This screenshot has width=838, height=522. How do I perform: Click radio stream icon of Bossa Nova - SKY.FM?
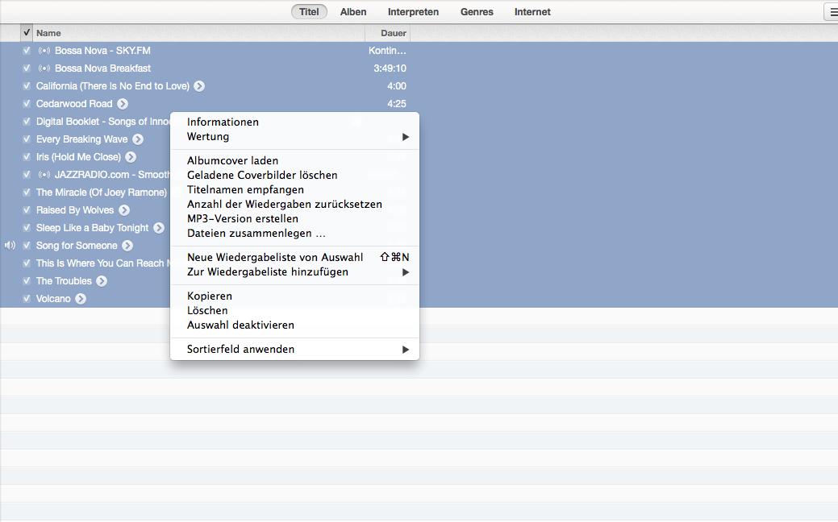[x=44, y=51]
